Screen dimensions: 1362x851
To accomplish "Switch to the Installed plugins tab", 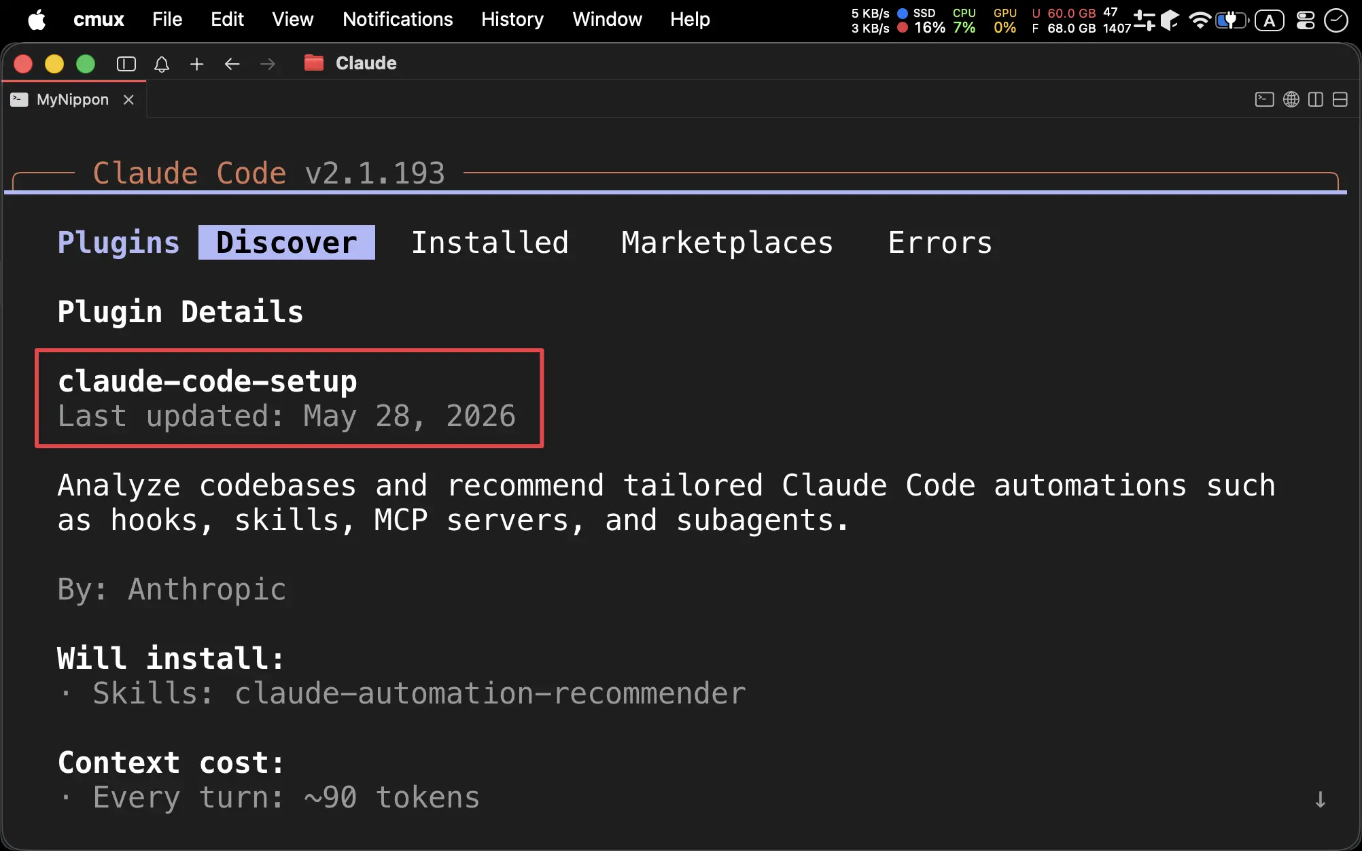I will 490,243.
